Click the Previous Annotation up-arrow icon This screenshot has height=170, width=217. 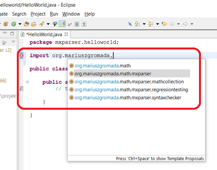click(x=151, y=24)
